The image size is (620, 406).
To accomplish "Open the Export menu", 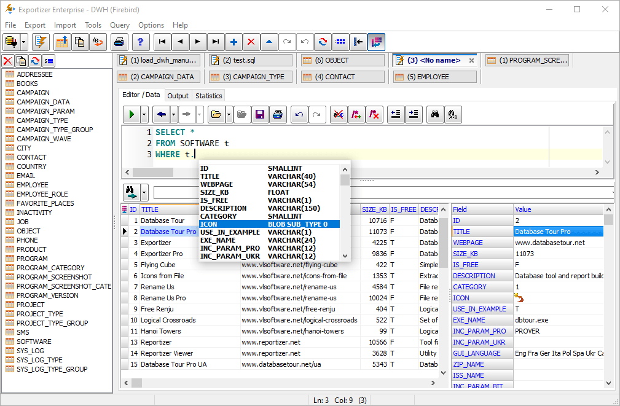I will tap(35, 25).
